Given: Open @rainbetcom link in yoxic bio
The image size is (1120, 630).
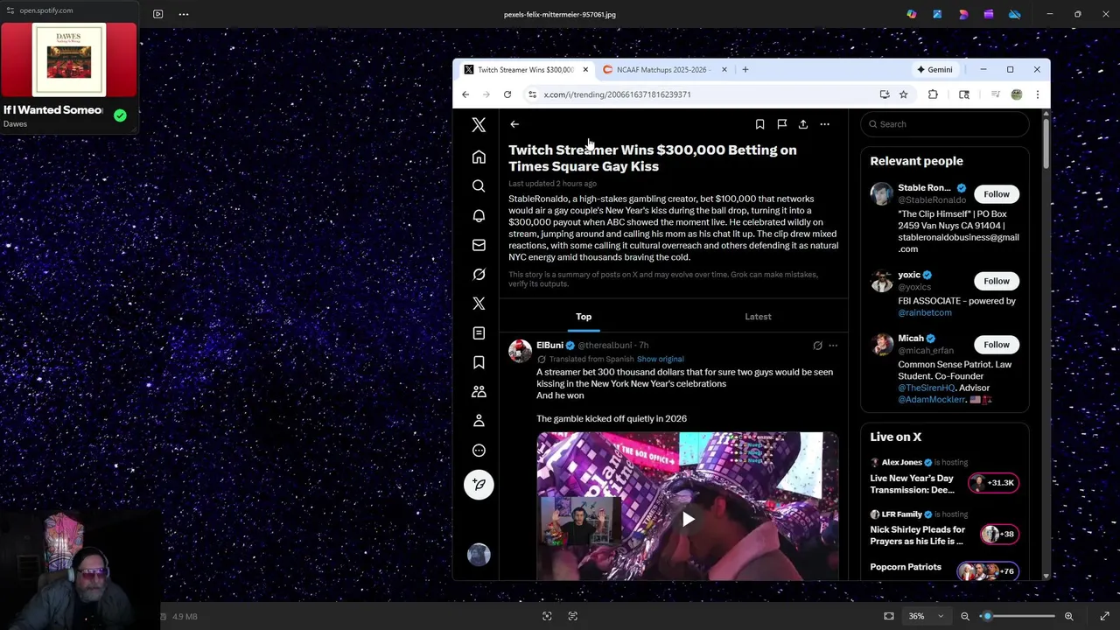Looking at the screenshot, I should [924, 312].
